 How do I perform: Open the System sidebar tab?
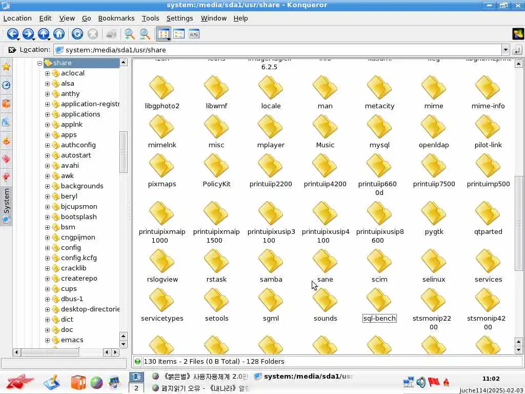coord(6,205)
